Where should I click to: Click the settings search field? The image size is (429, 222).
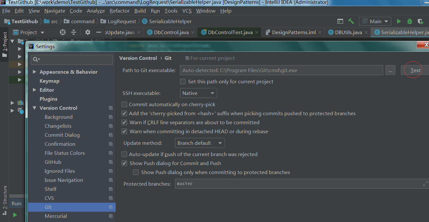coord(72,60)
